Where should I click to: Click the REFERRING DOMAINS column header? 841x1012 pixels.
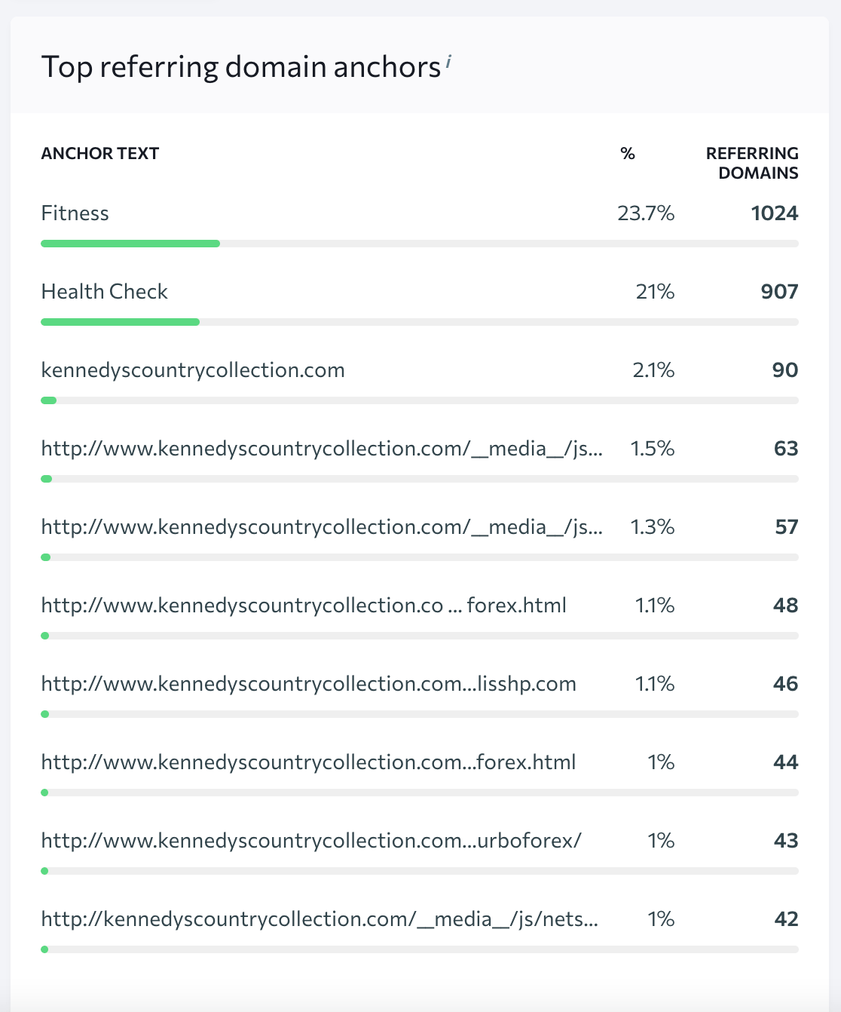pos(751,163)
